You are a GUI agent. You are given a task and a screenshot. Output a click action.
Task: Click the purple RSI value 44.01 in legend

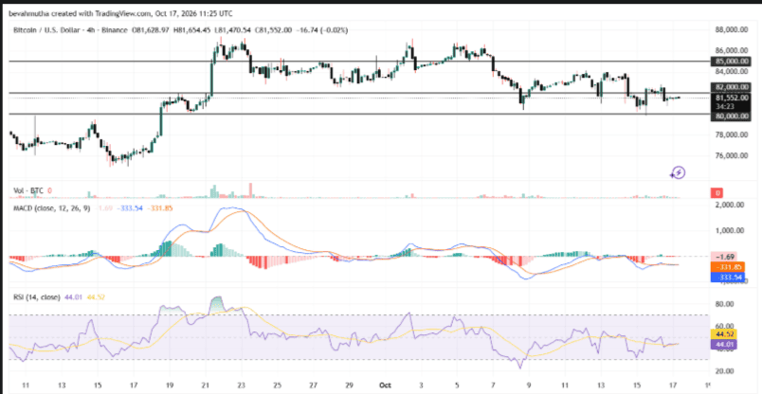[71, 297]
